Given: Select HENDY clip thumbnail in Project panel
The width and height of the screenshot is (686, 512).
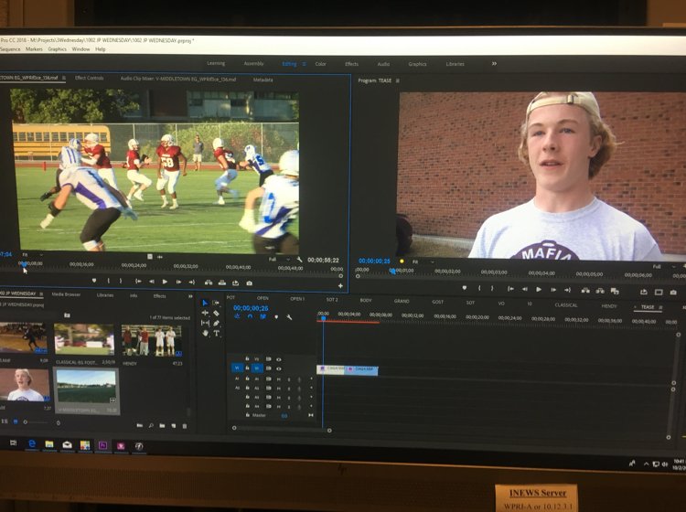Looking at the screenshot, I should click(152, 340).
